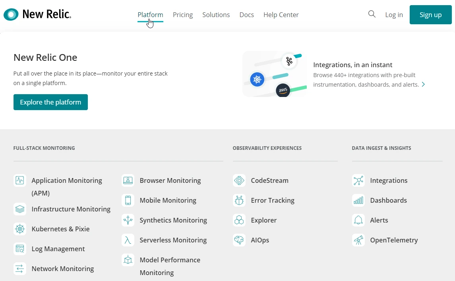Click the search magnifier icon
Screen dimensions: 455x281
(372, 14)
